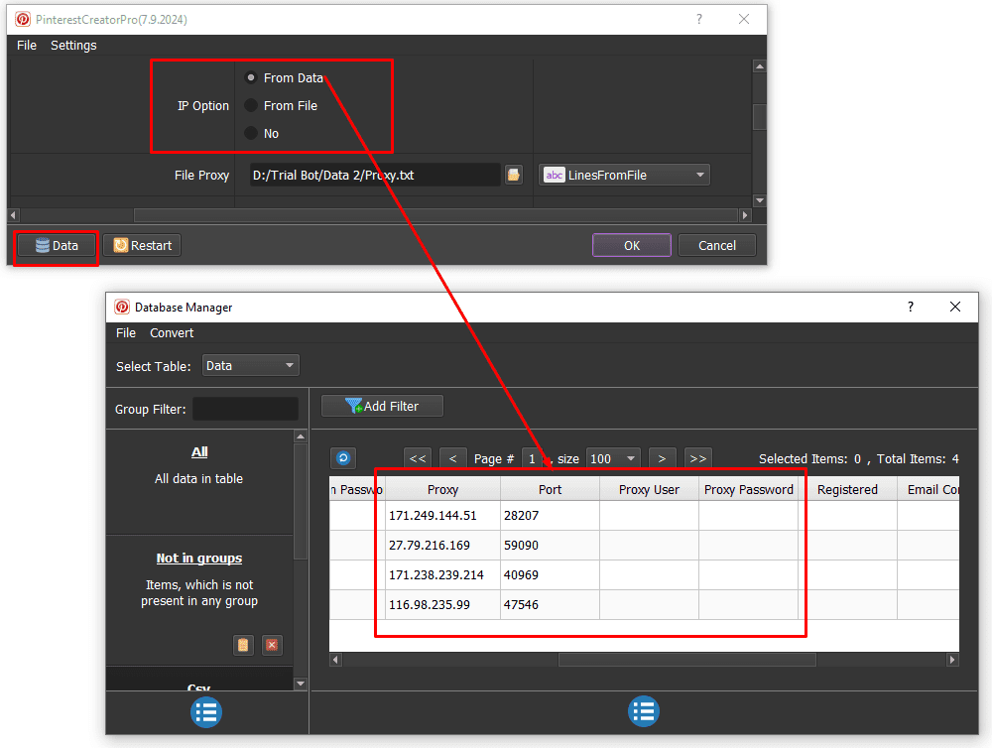Go to next page with > button

[663, 458]
